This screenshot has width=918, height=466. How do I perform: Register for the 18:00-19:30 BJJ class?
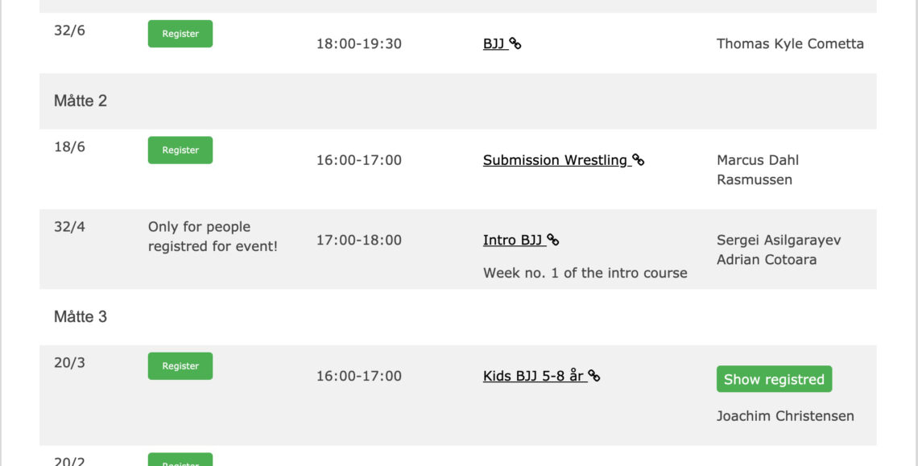(180, 34)
